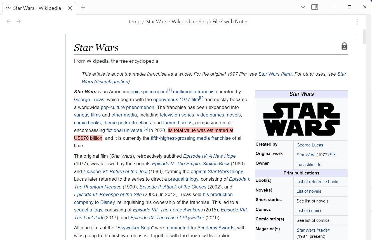Open List of comics infobox link
This screenshot has height=240, width=372.
click(309, 211)
